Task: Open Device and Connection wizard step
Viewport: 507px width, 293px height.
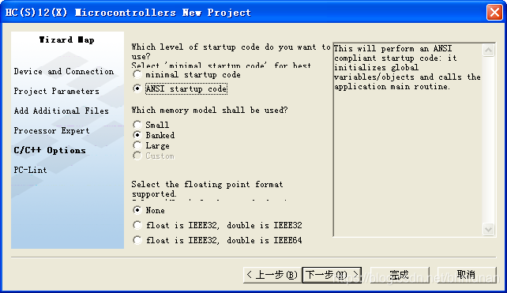Action: pyautogui.click(x=64, y=71)
